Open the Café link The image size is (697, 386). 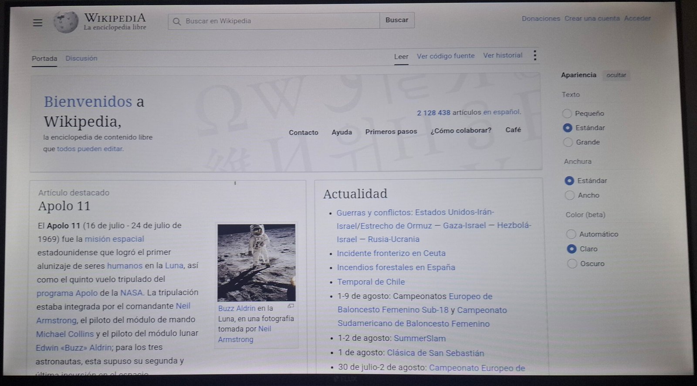pos(513,130)
